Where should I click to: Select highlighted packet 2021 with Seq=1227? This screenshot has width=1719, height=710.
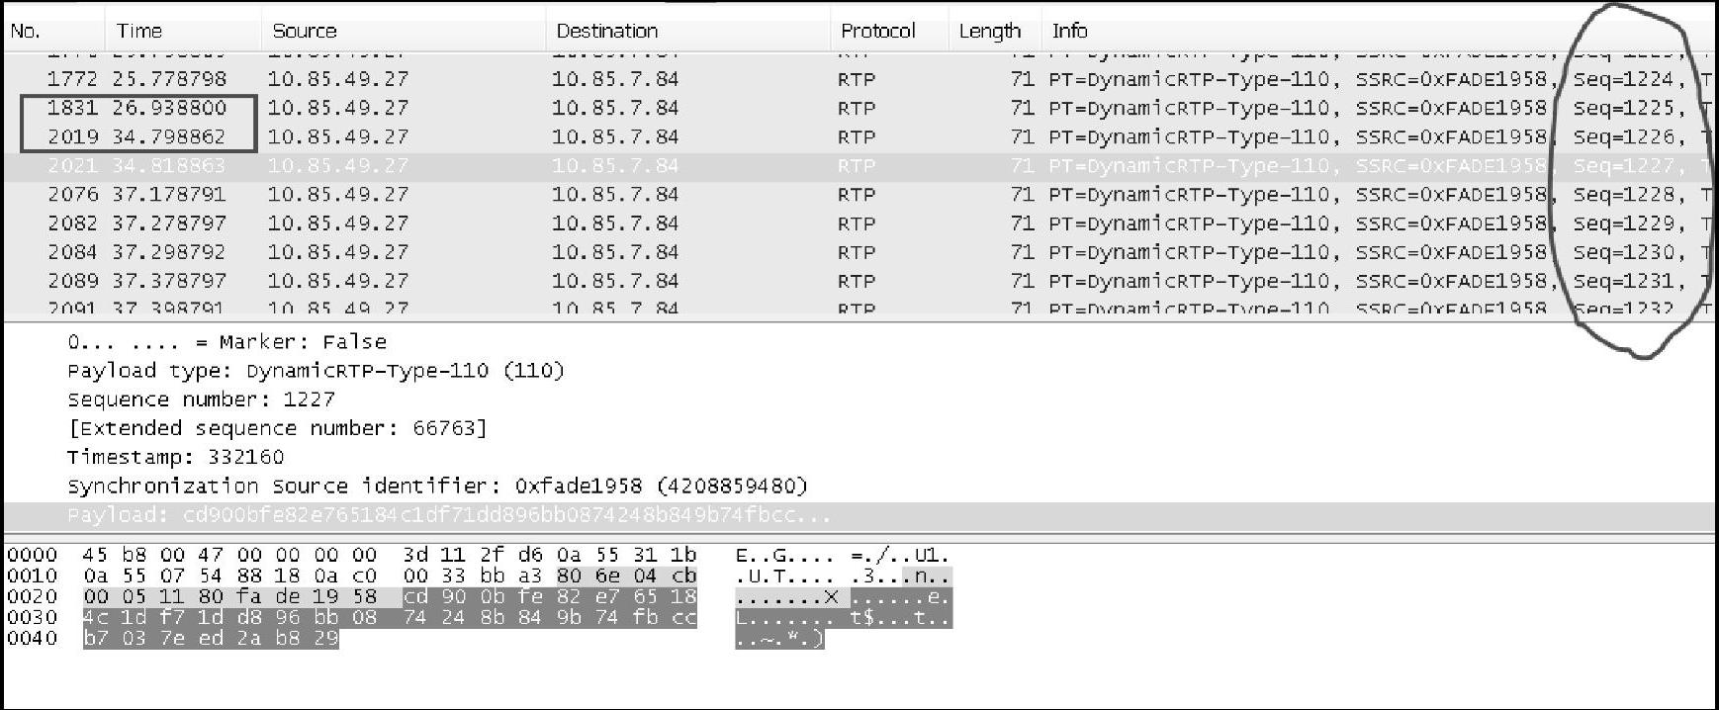click(859, 166)
